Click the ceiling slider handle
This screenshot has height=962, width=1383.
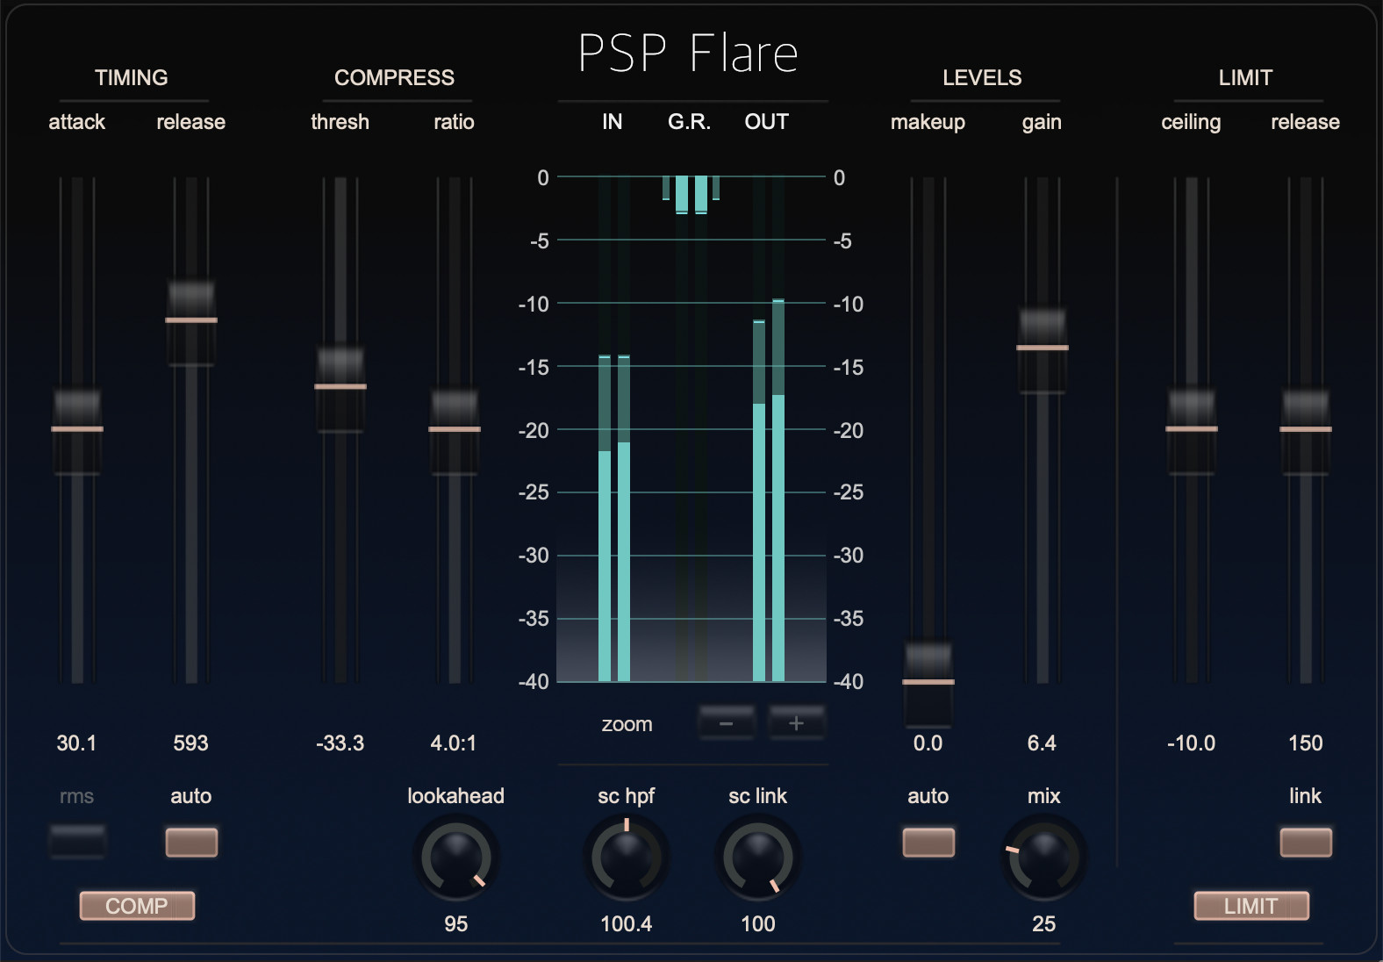pos(1191,429)
